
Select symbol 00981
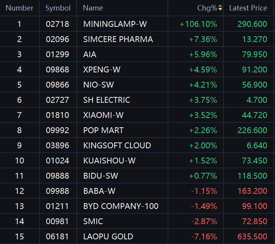coord(57,221)
